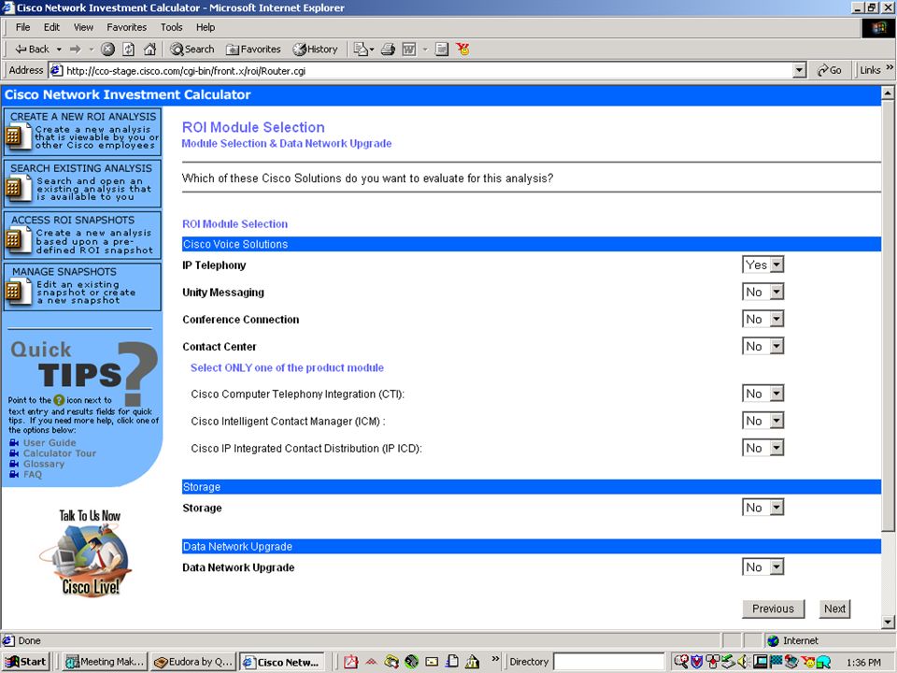Click the Stop loading icon
Viewport: 897px width, 673px height.
[107, 50]
